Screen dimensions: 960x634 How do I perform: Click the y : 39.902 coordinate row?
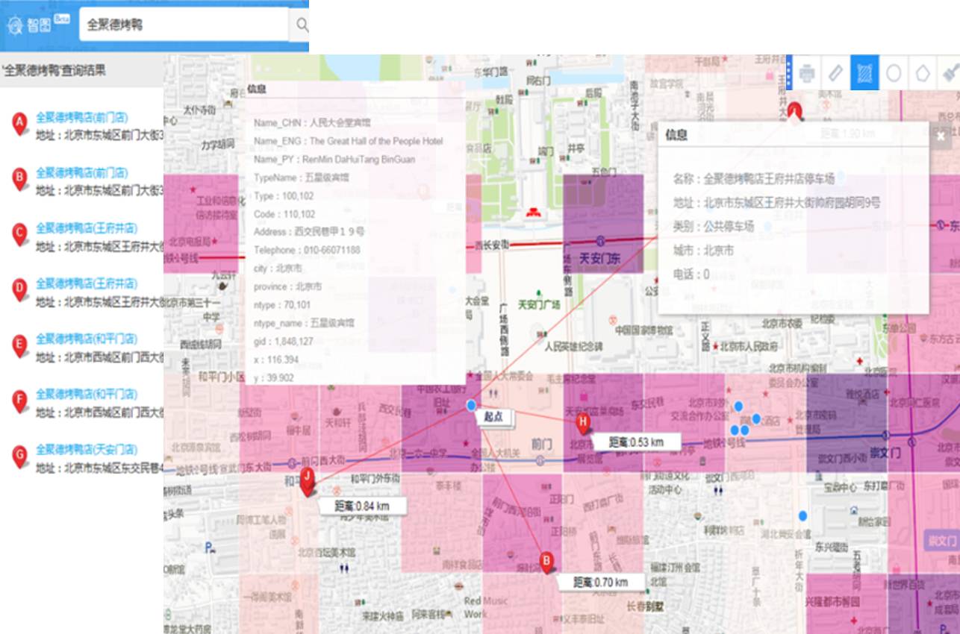[273, 377]
